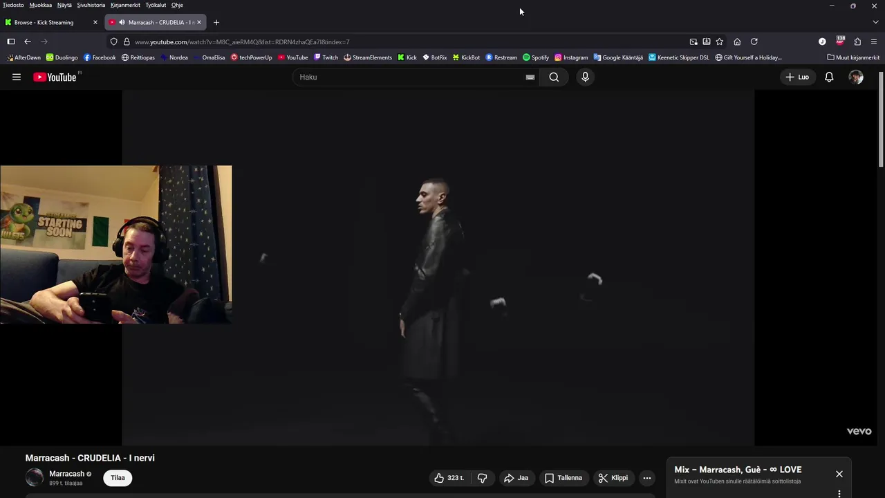Open the Twitch bookmark
Image resolution: width=885 pixels, height=498 pixels.
[x=326, y=57]
